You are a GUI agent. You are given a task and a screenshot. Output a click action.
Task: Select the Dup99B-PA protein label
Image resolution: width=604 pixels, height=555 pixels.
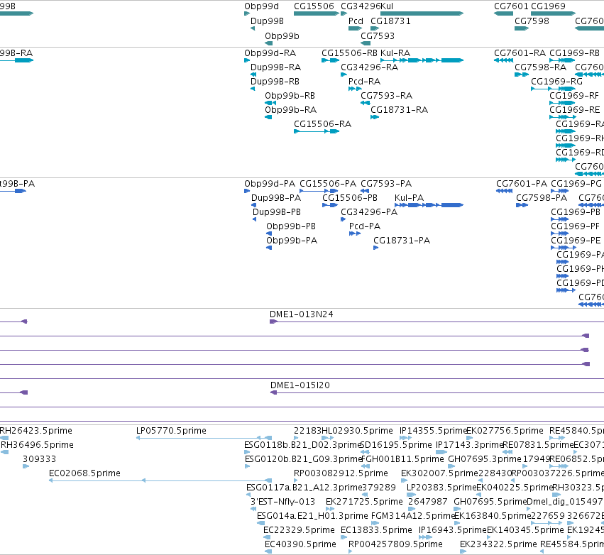pyautogui.click(x=276, y=198)
